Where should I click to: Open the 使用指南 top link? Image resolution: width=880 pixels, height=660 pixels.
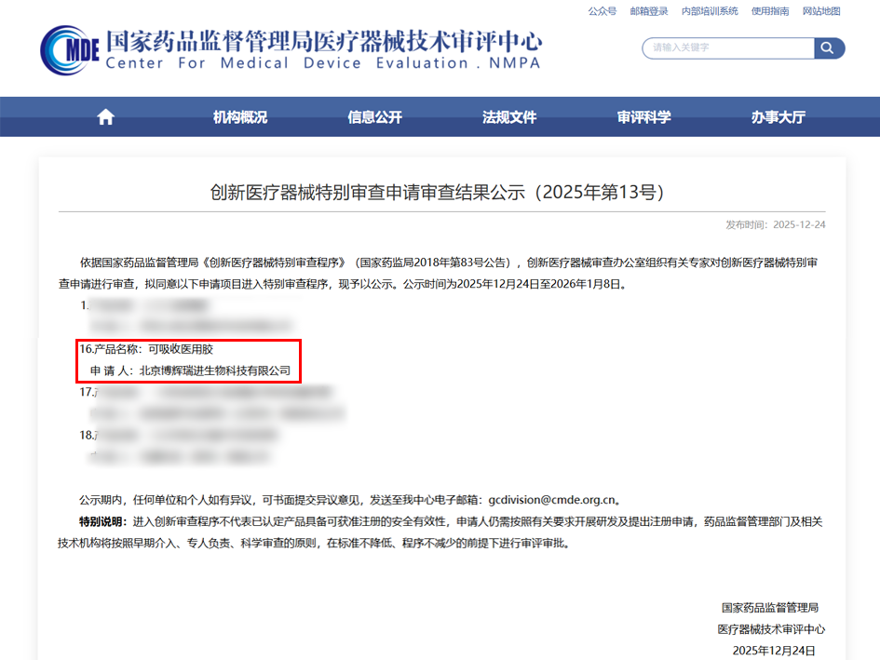pos(770,11)
